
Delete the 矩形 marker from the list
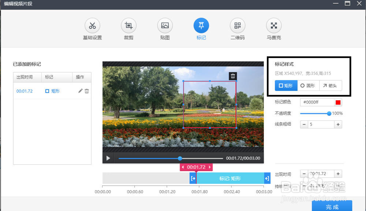(87, 91)
